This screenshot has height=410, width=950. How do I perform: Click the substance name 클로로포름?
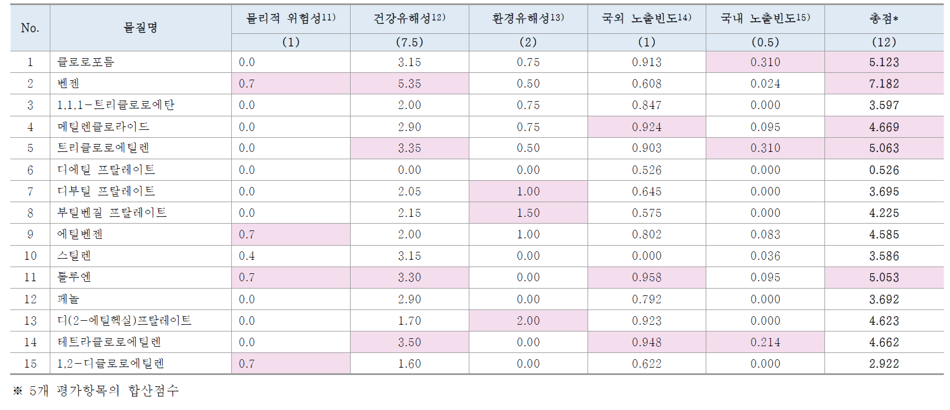pyautogui.click(x=85, y=62)
